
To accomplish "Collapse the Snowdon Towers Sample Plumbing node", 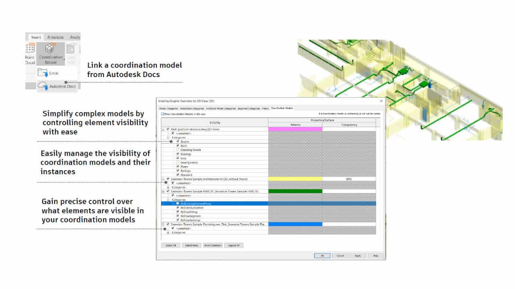I will 163,224.
